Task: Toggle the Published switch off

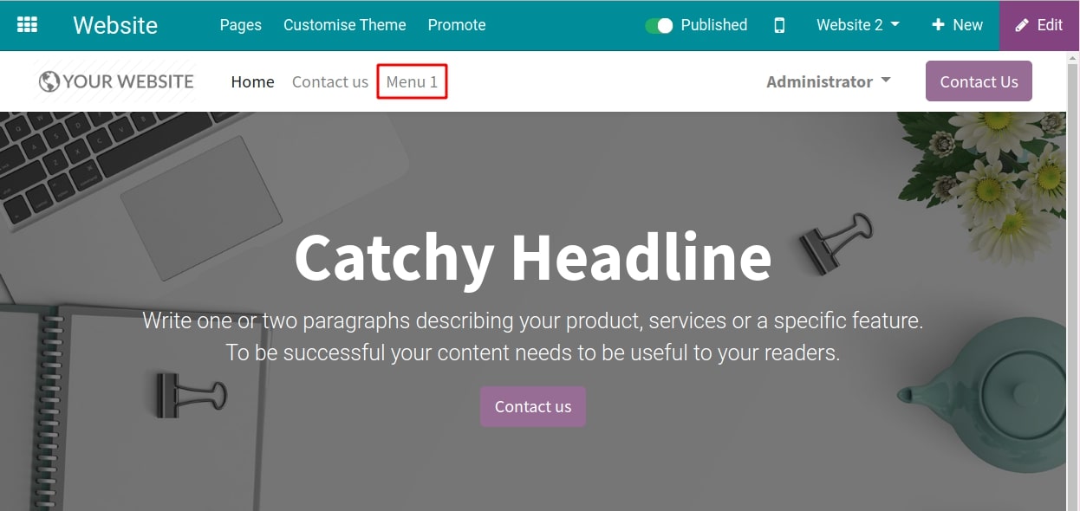Action: tap(660, 25)
